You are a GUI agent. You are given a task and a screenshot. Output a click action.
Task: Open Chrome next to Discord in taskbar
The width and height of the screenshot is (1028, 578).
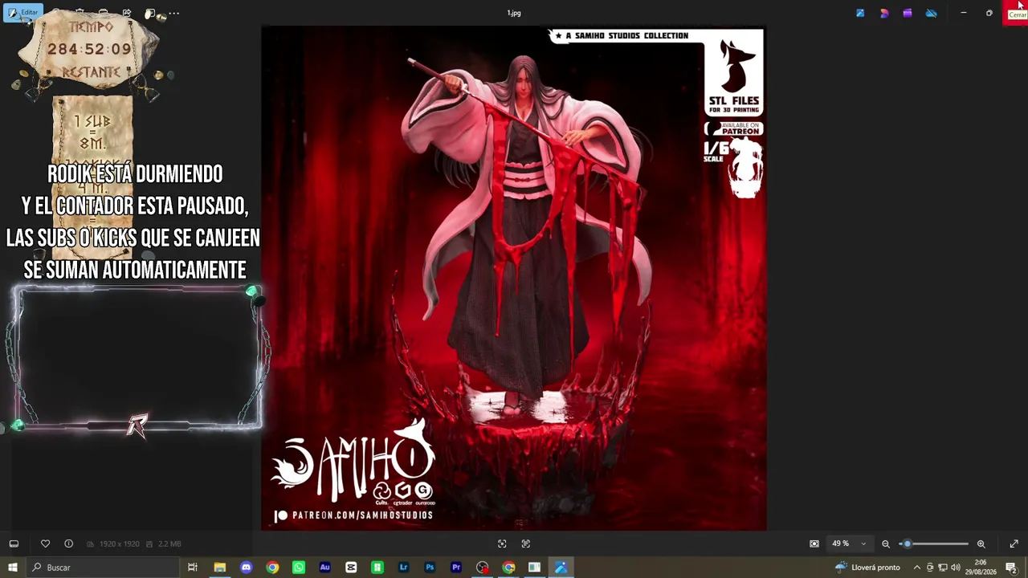[x=272, y=568]
